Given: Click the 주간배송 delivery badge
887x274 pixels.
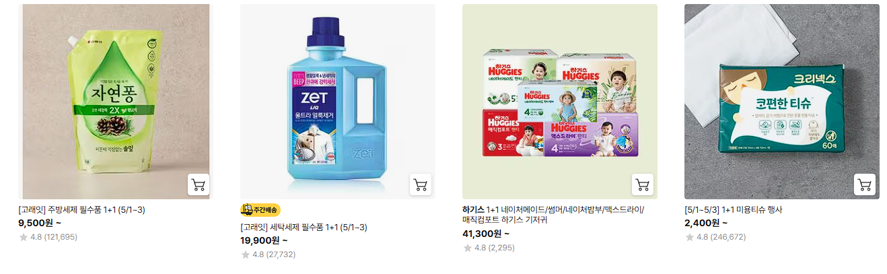Looking at the screenshot, I should [260, 210].
